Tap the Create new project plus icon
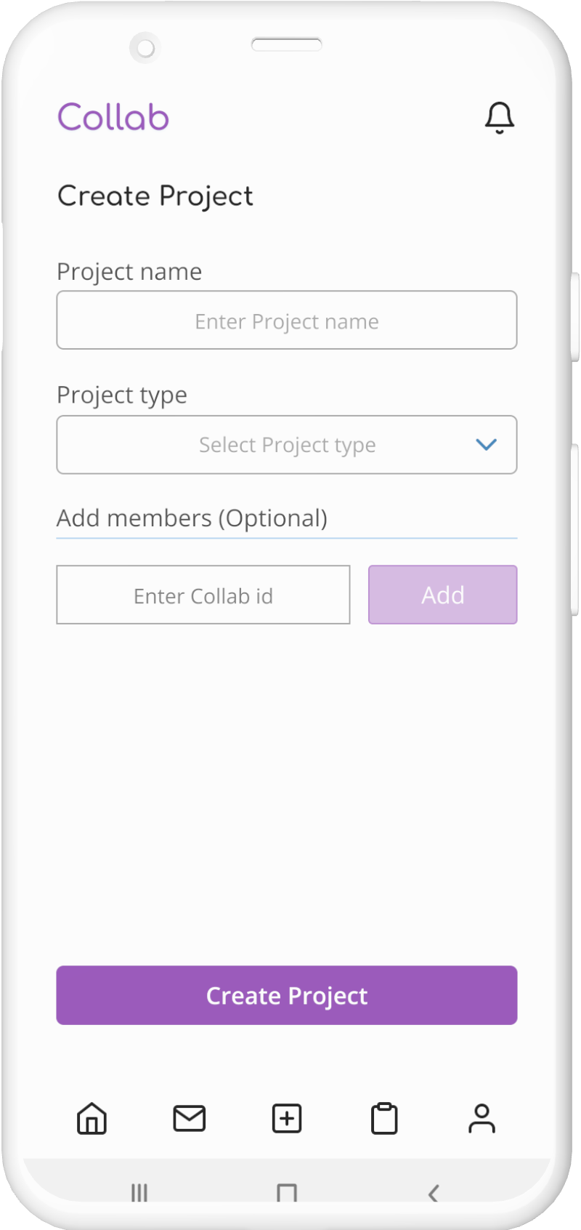 [x=286, y=1119]
